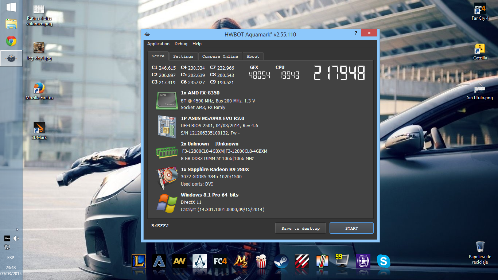Click the CPU score 19943

pyautogui.click(x=289, y=75)
